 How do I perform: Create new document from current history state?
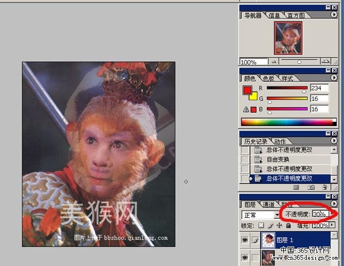coord(296,187)
